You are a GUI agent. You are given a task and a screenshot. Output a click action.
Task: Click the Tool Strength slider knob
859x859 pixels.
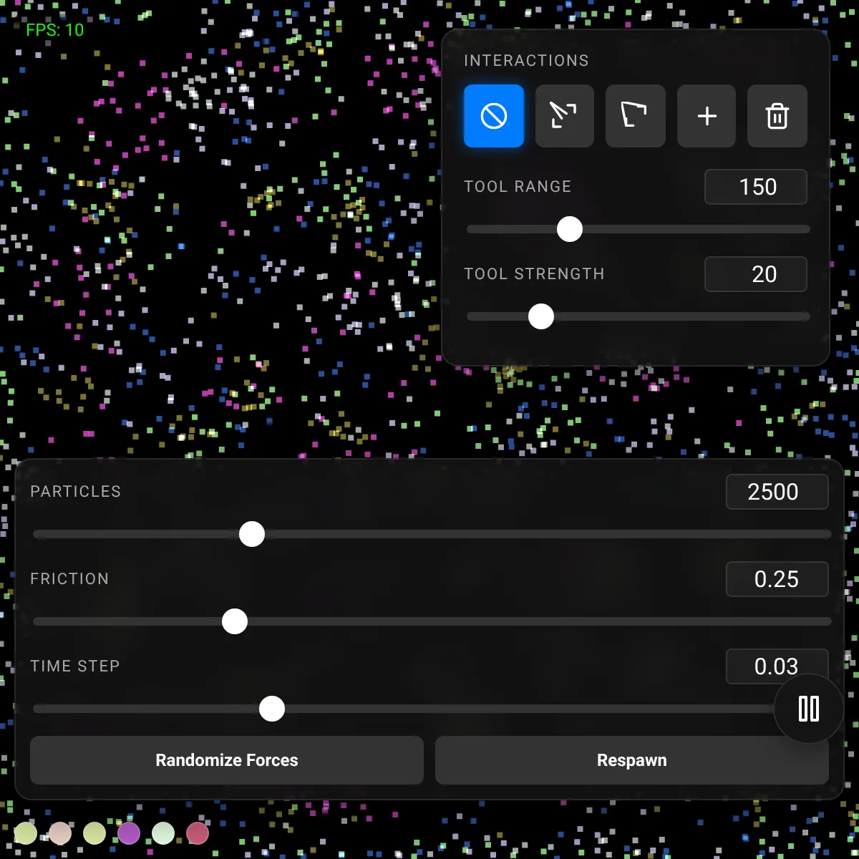(x=541, y=316)
